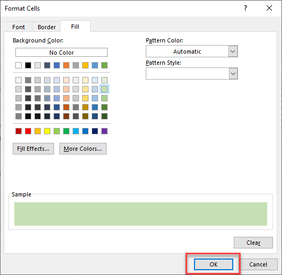Open Fill Effects dialog
Viewport: 282px width, 275px height.
[33, 149]
